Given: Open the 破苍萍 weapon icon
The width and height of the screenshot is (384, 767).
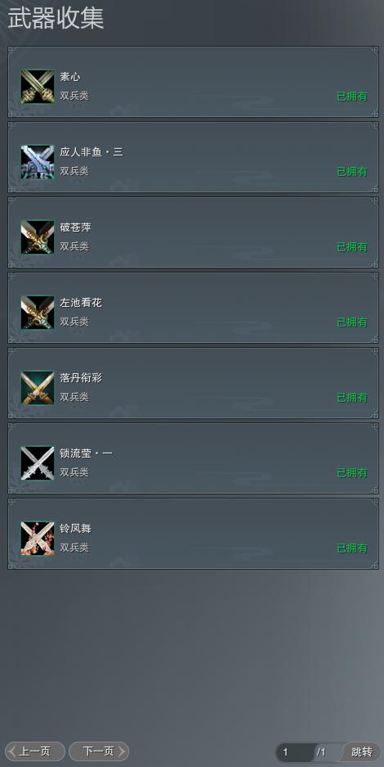Looking at the screenshot, I should tap(38, 237).
